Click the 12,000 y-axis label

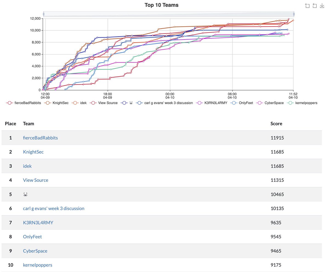point(36,18)
